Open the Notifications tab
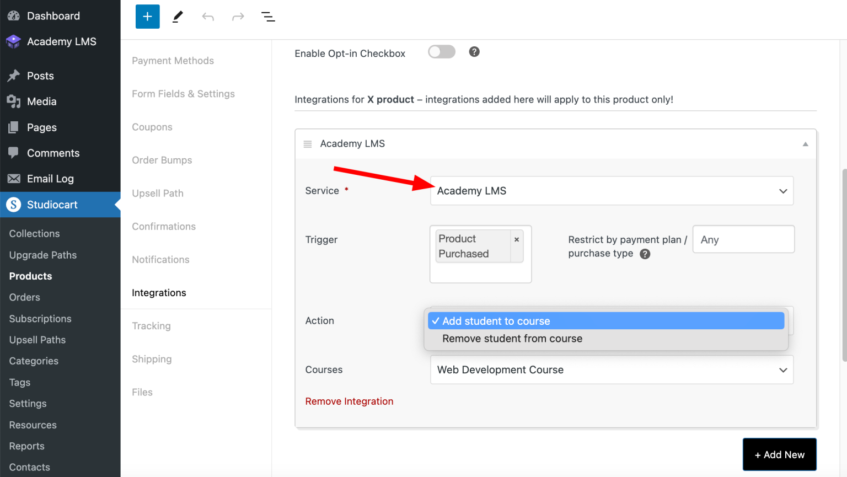The width and height of the screenshot is (847, 477). 160,259
